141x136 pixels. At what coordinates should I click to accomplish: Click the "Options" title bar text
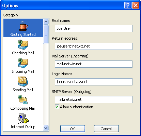click(10, 5)
